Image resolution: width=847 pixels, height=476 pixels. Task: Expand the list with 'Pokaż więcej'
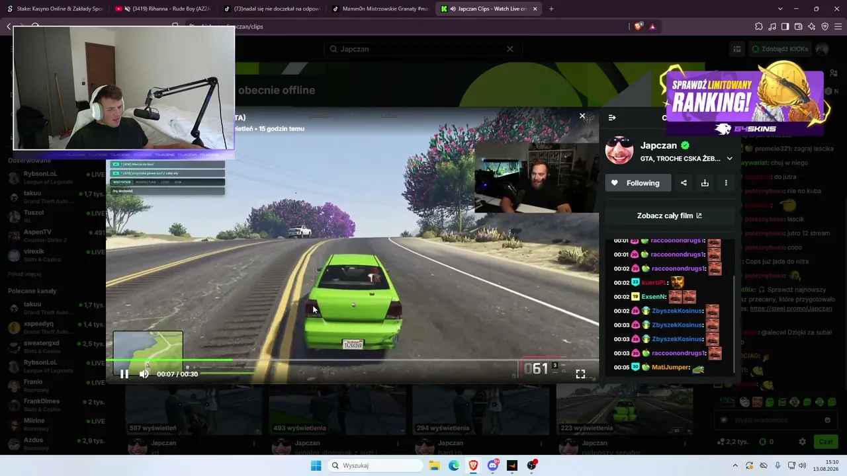click(24, 274)
